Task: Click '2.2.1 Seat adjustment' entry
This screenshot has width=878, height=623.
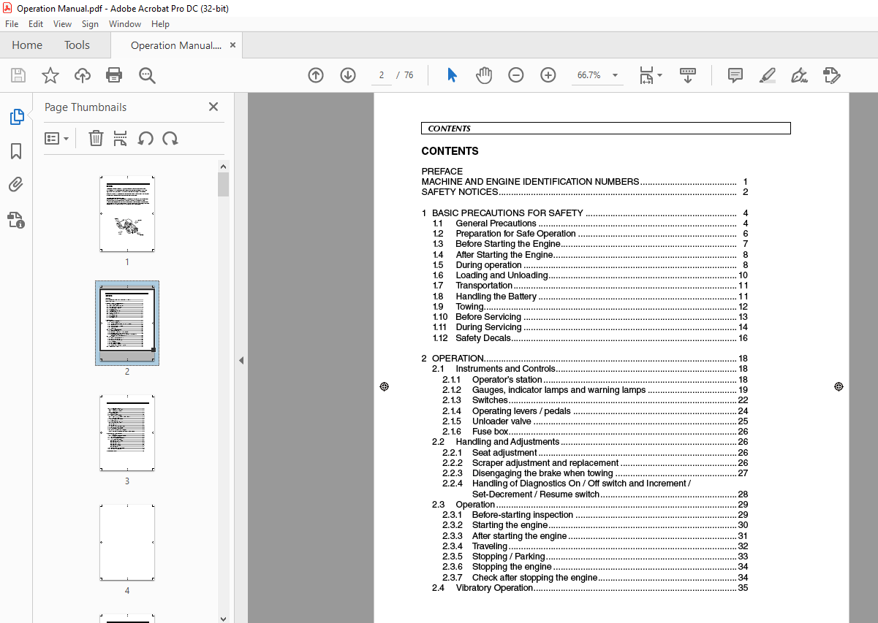Action: click(595, 453)
